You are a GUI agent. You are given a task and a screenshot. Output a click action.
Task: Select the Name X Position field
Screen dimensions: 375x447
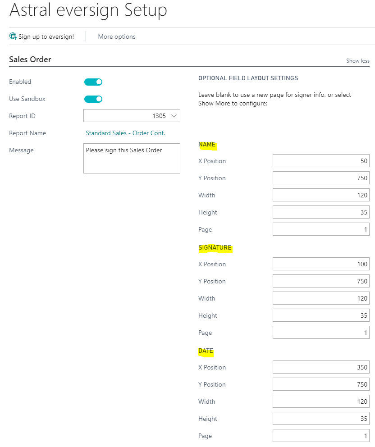pyautogui.click(x=321, y=161)
